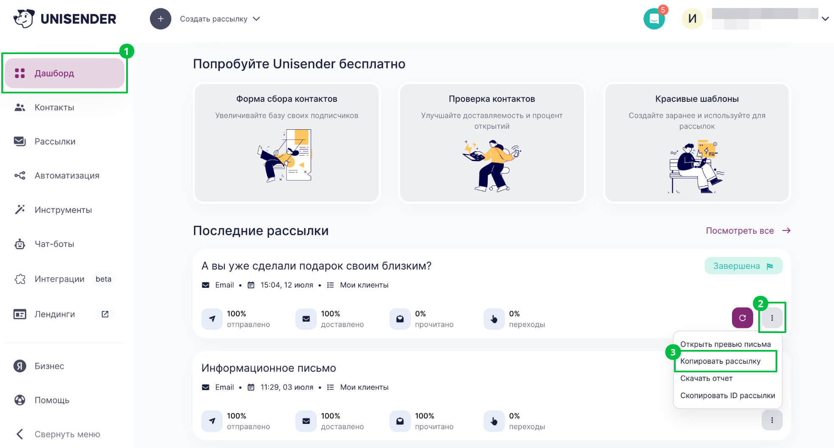Screen dimensions: 834x448
Task: Click the Лендинги page icon
Action: (20, 314)
